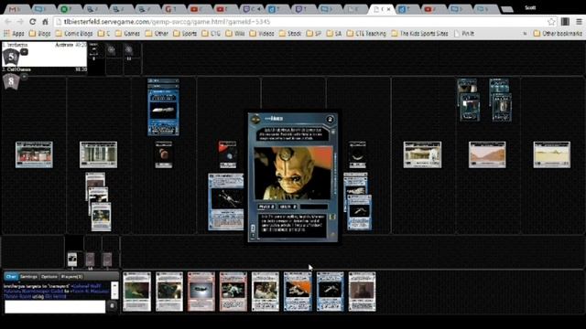Open the Games bookmark folder

[128, 34]
